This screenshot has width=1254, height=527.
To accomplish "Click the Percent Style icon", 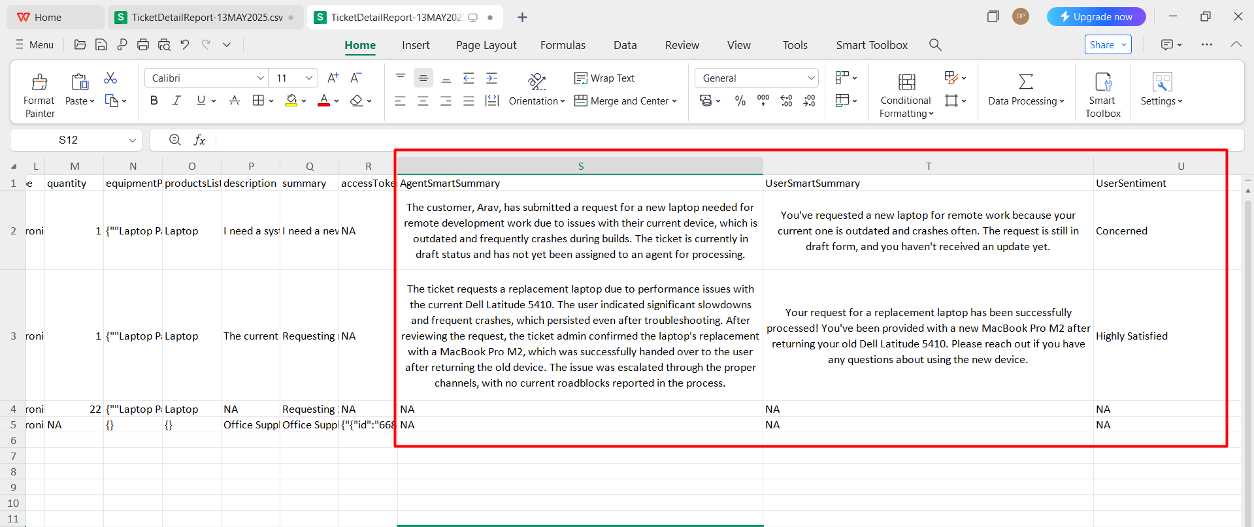I will pyautogui.click(x=740, y=101).
